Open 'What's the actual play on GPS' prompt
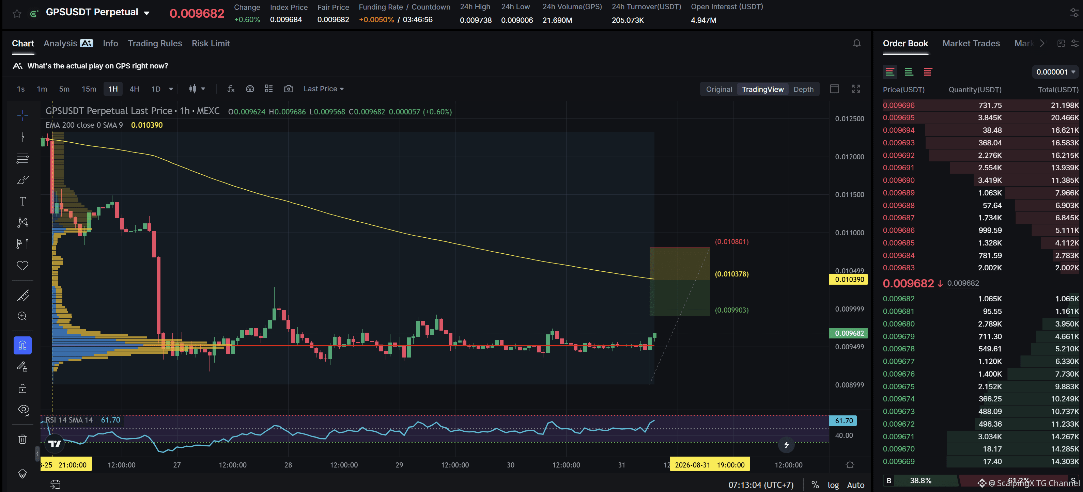Image resolution: width=1083 pixels, height=492 pixels. 97,66
